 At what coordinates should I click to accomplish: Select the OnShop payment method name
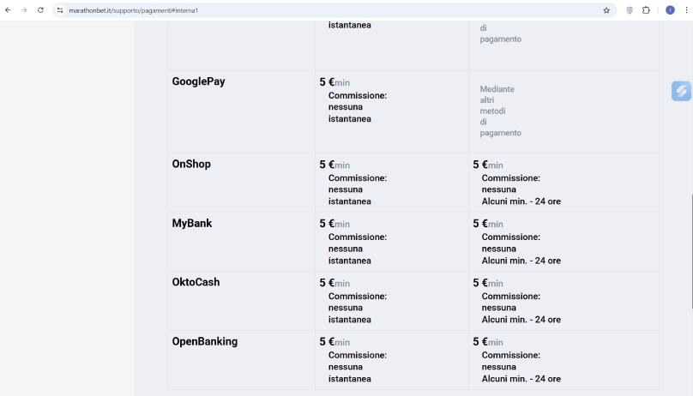pos(191,165)
